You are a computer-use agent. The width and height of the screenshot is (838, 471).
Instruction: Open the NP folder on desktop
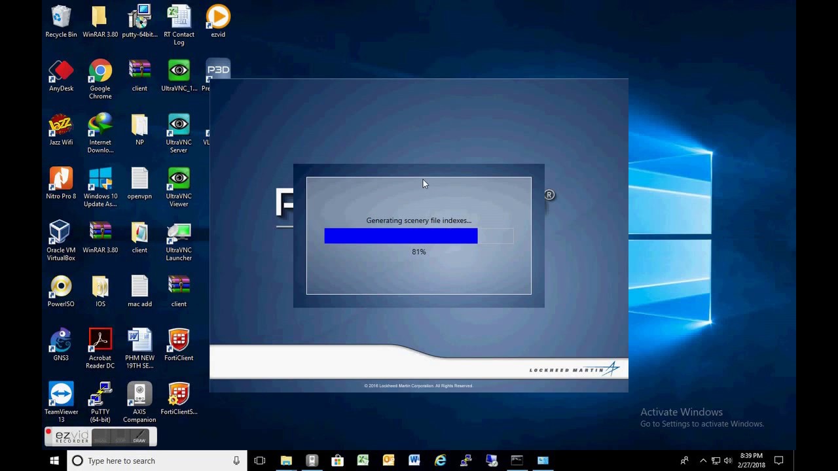139,130
